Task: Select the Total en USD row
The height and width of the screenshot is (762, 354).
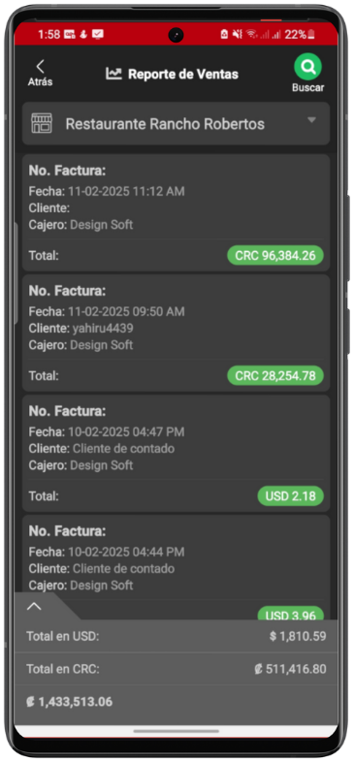Action: tap(176, 636)
